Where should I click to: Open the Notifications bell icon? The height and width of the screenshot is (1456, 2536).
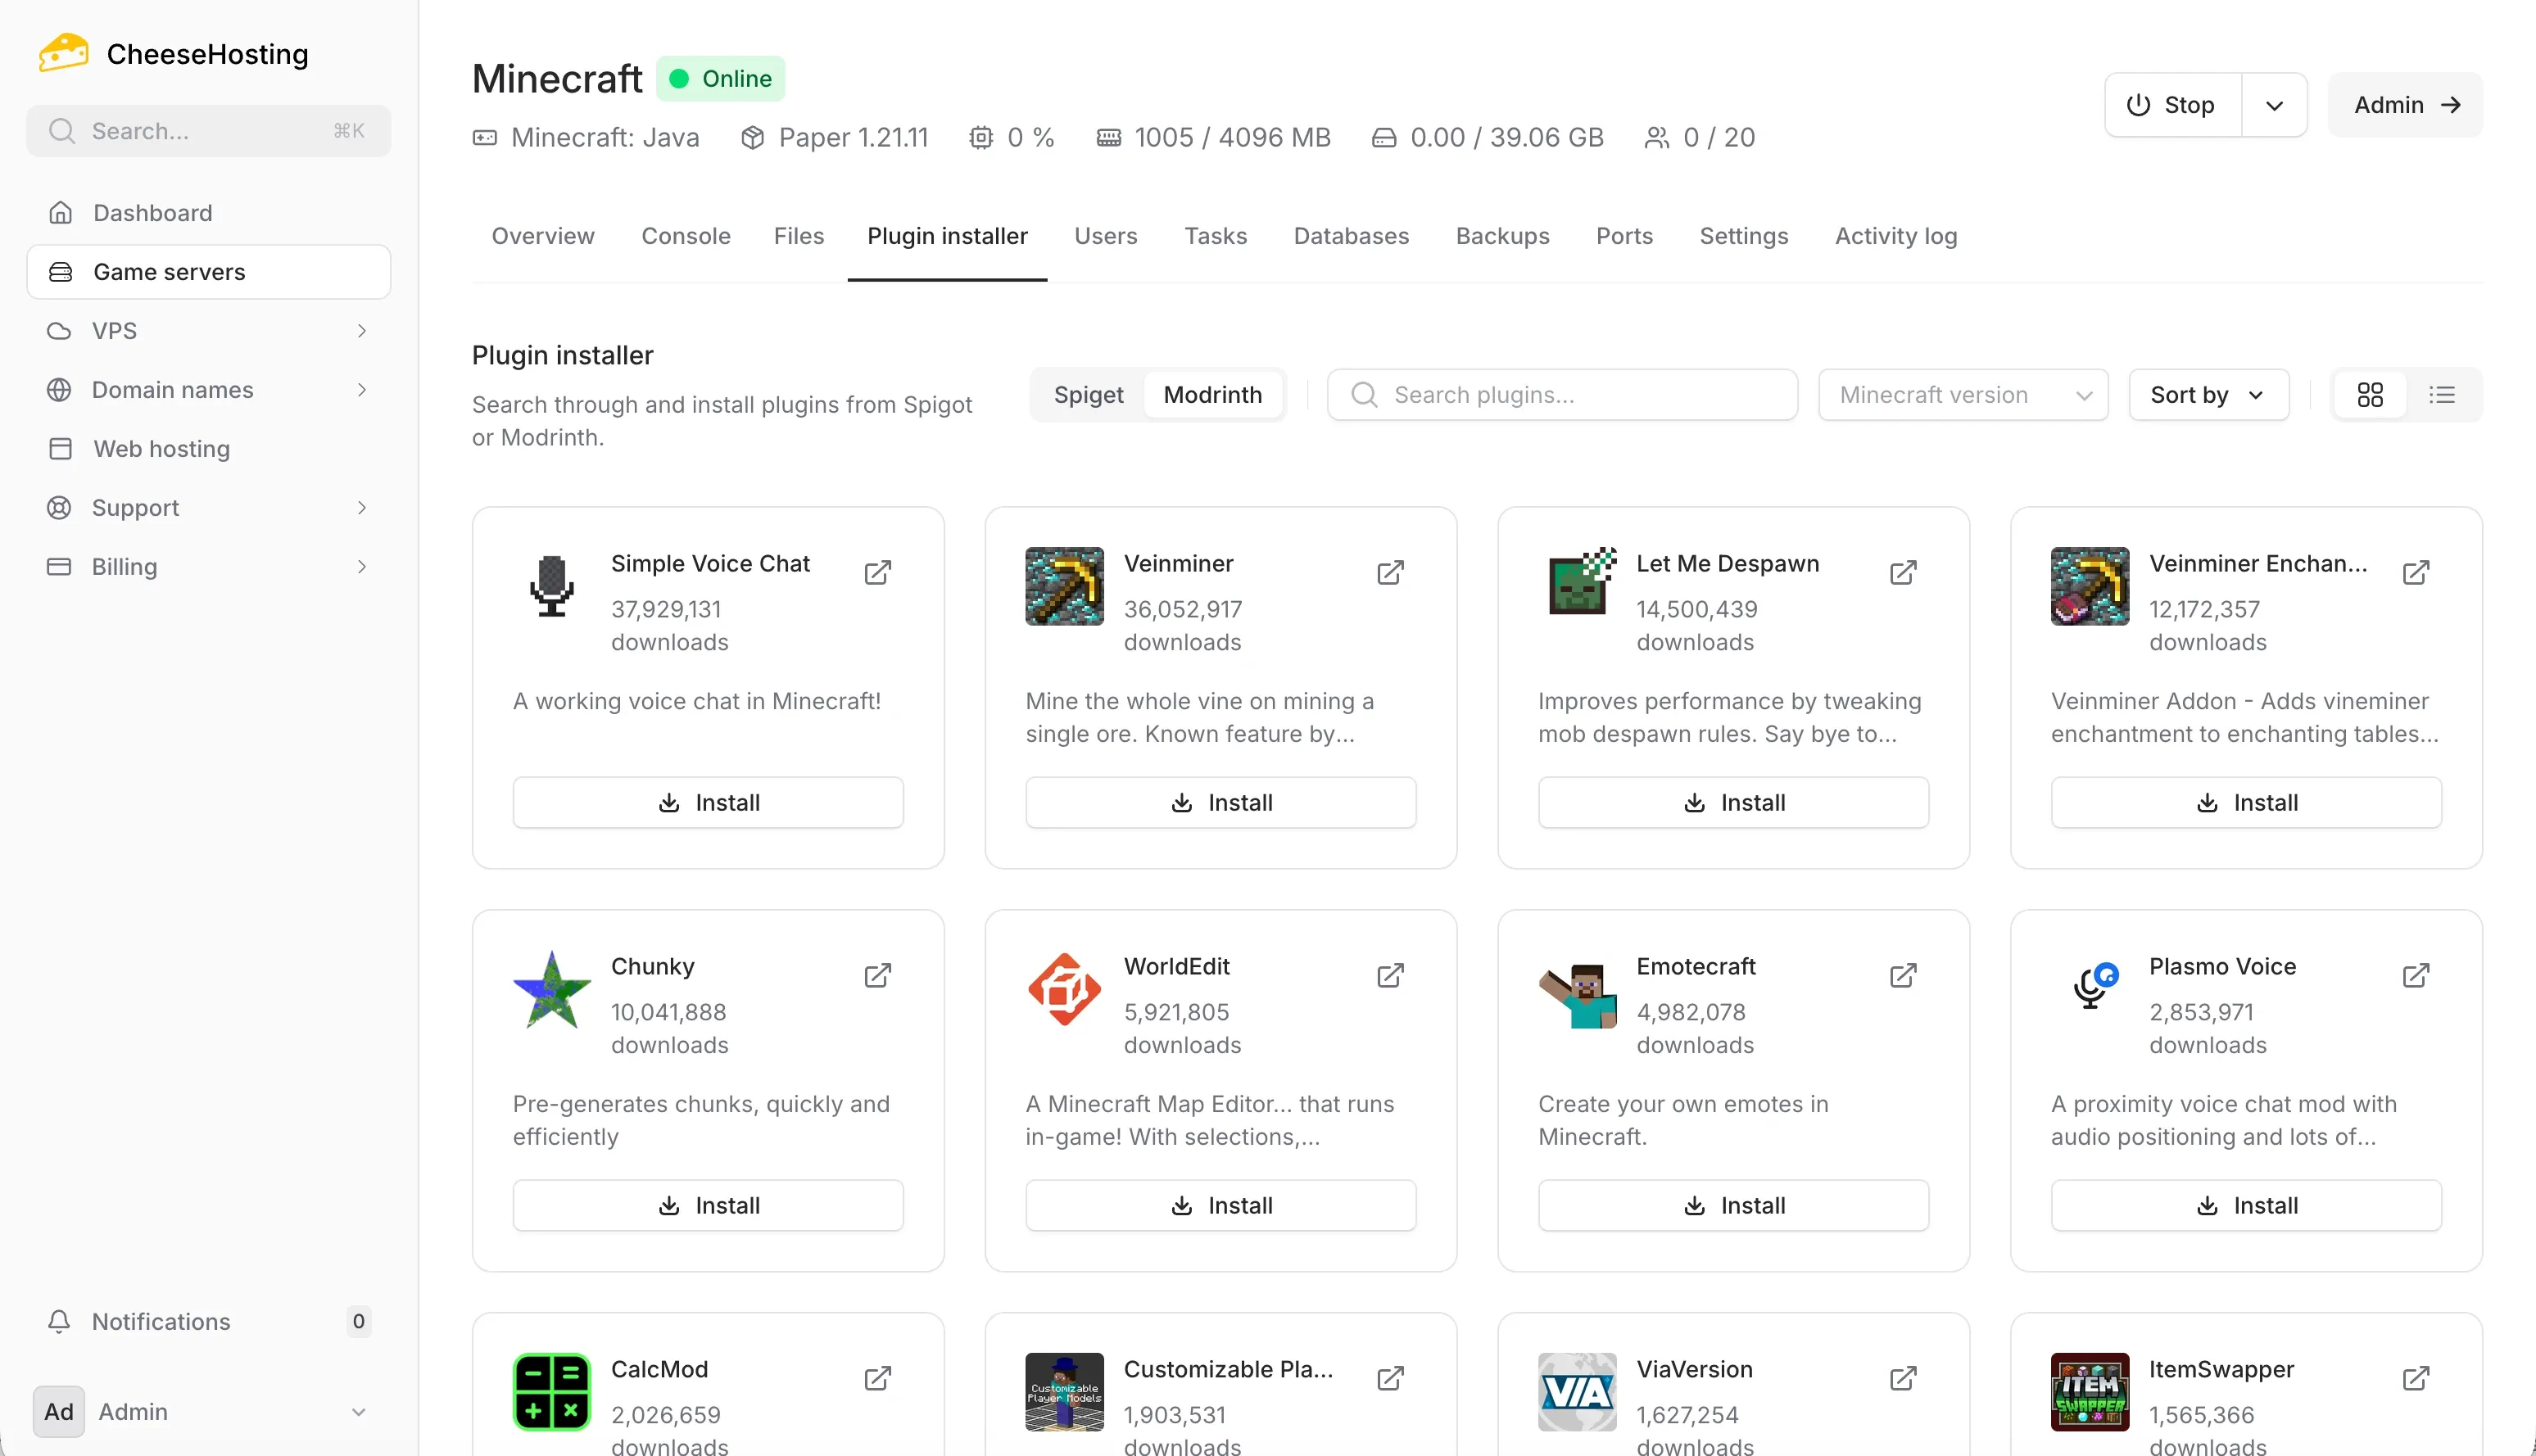tap(60, 1321)
